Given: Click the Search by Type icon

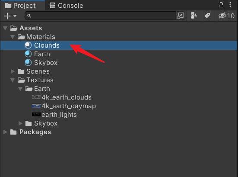Looking at the screenshot, I should click(194, 16).
